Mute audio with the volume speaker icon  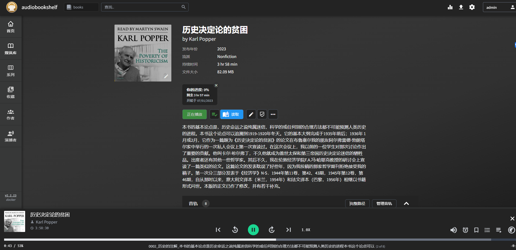(453, 230)
